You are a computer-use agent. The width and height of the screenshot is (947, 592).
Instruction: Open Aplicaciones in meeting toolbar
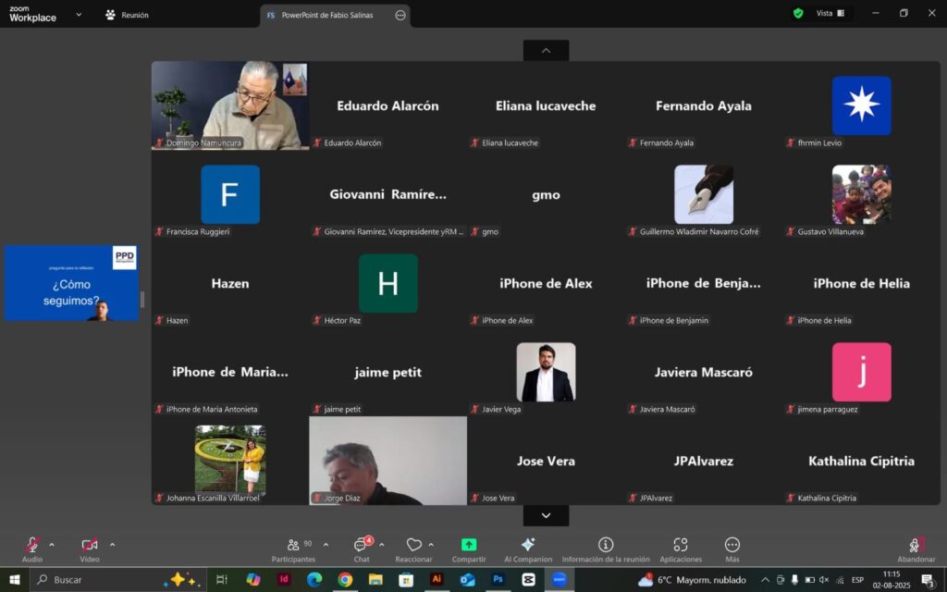click(x=681, y=549)
